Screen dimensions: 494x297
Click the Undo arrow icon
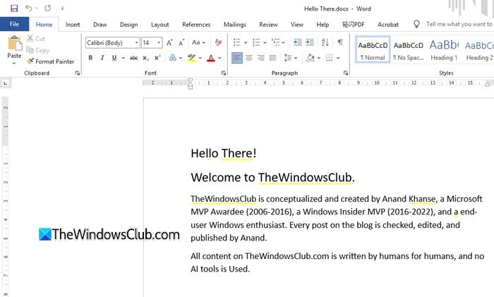click(x=29, y=8)
